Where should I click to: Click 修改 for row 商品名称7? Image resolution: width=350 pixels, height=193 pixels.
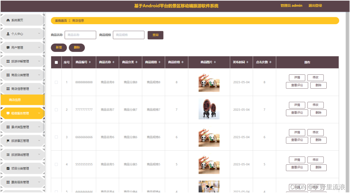pyautogui.click(x=316, y=105)
